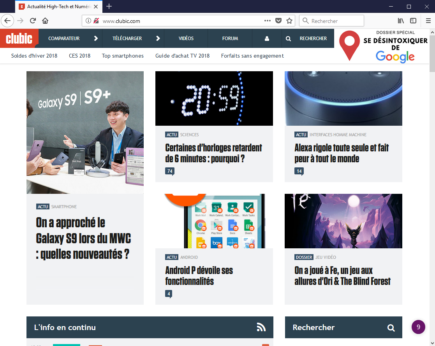The width and height of the screenshot is (435, 346).
Task: Open the Firefox library icon
Action: point(401,21)
